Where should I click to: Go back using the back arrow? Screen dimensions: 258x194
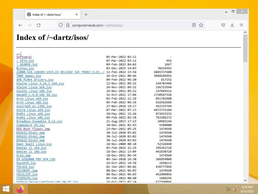coord(20,25)
